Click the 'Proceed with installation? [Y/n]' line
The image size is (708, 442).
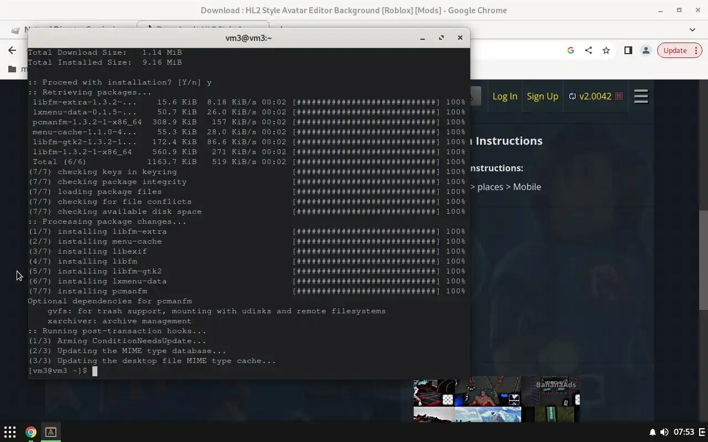click(120, 82)
